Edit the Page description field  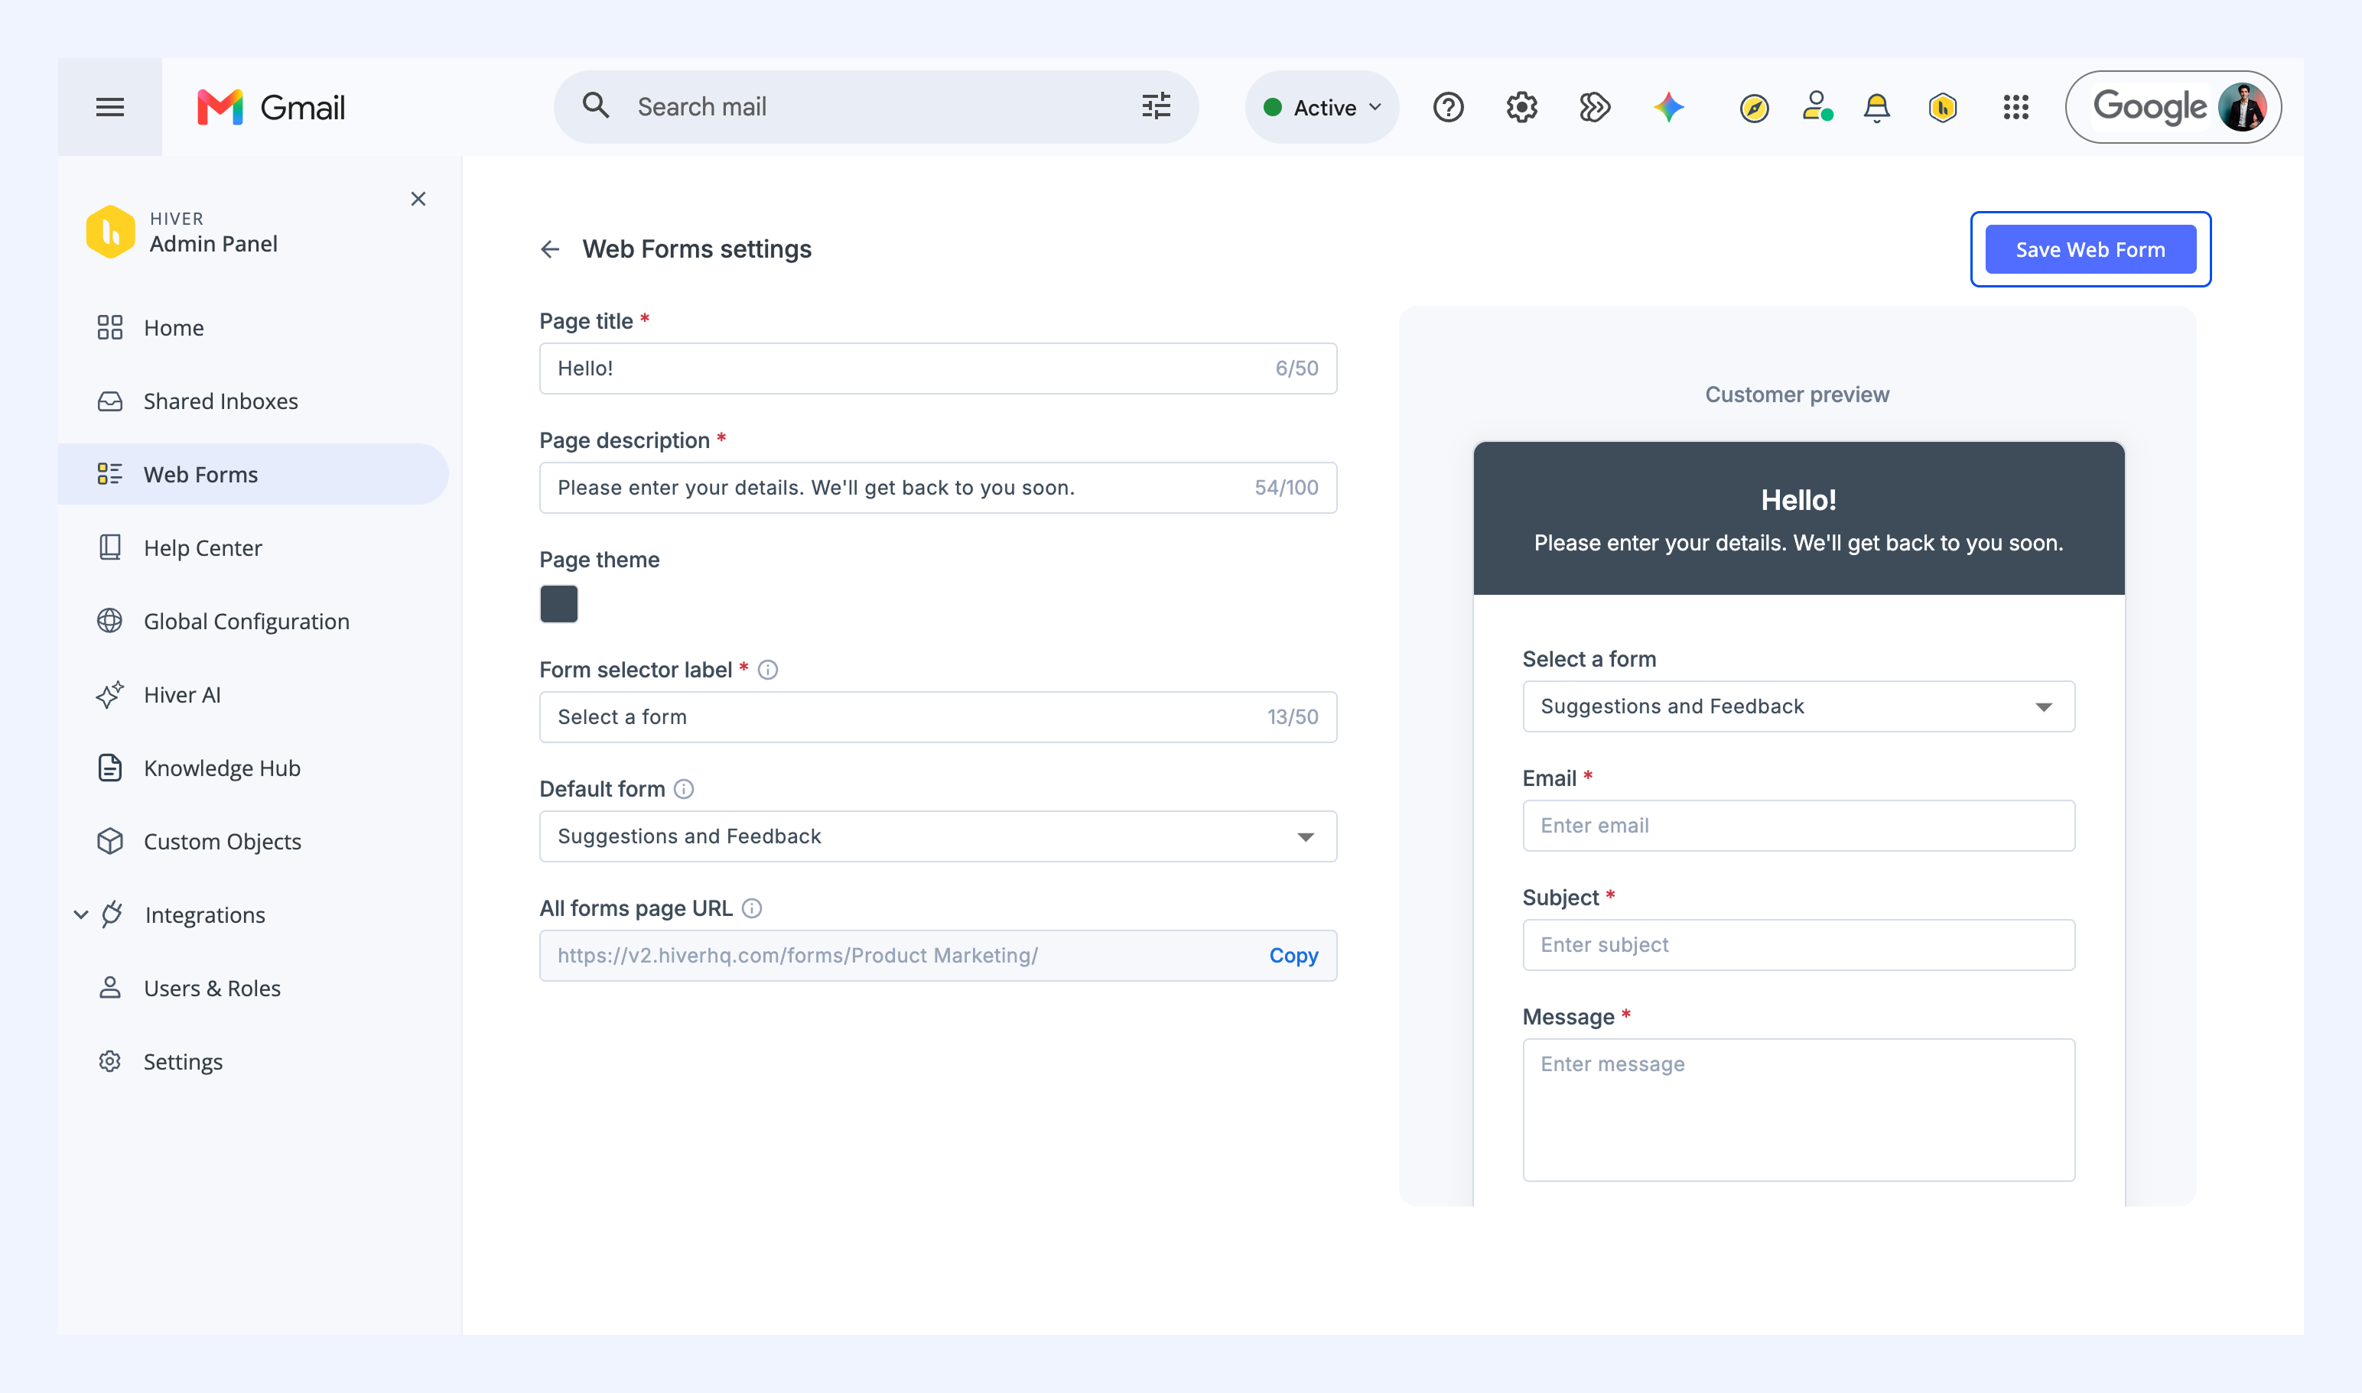939,487
